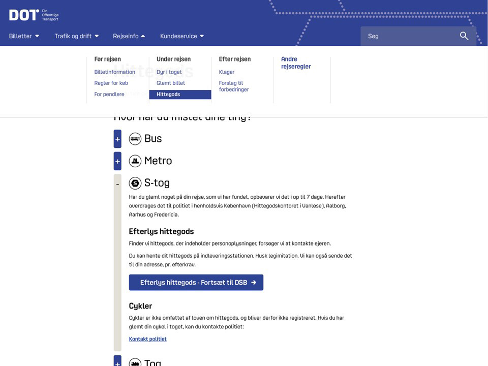The height and width of the screenshot is (366, 488).
Task: Click the DOT logo in header
Action: point(34,15)
